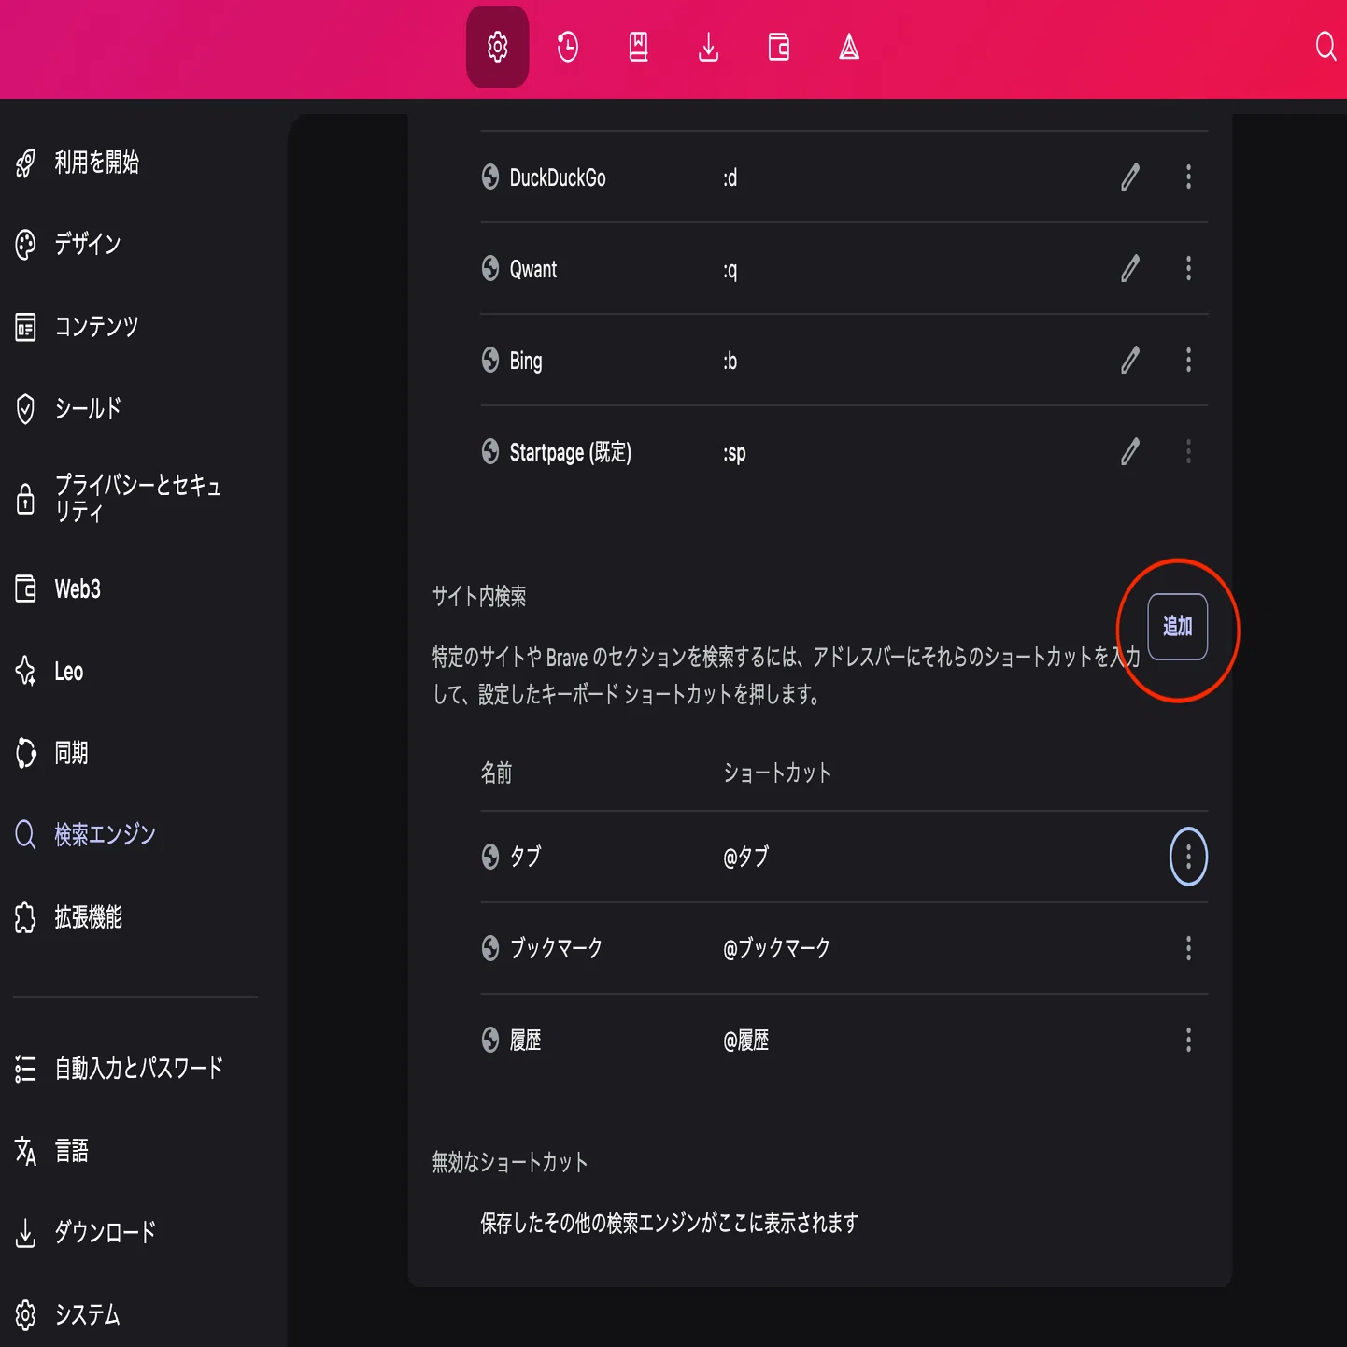
Task: Open the Bookmarks icon in top toolbar
Action: (638, 47)
